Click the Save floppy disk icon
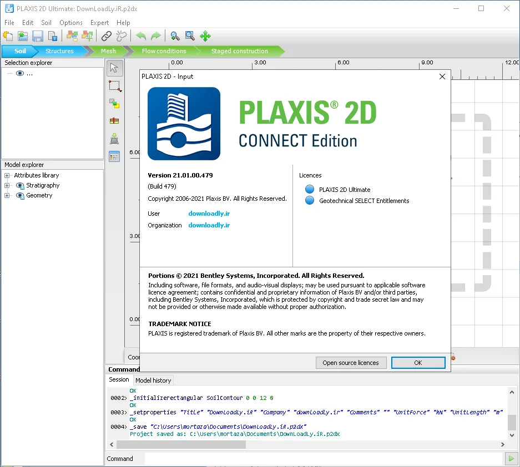 pos(38,36)
